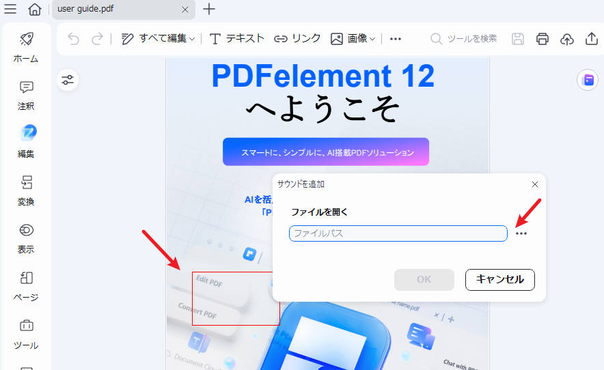Select the 編集 edit sidebar tool
Image resolution: width=604 pixels, height=370 pixels.
point(26,142)
